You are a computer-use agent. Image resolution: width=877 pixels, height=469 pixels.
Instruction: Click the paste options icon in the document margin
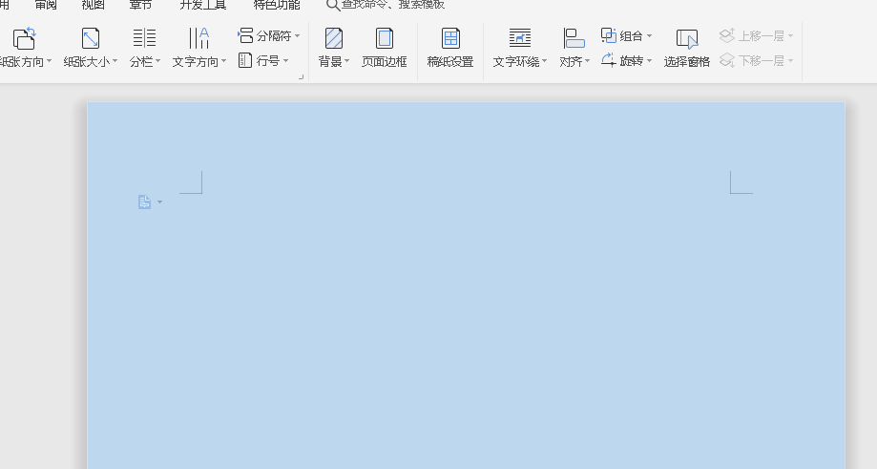(x=145, y=202)
